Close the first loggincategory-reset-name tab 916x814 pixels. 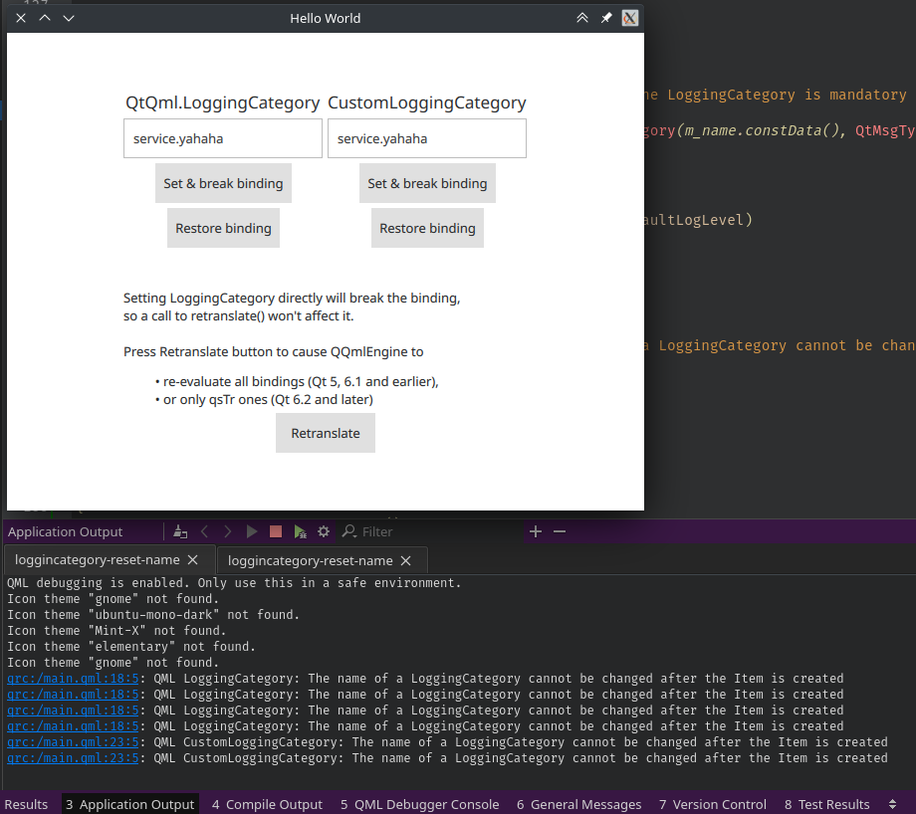[x=193, y=560]
